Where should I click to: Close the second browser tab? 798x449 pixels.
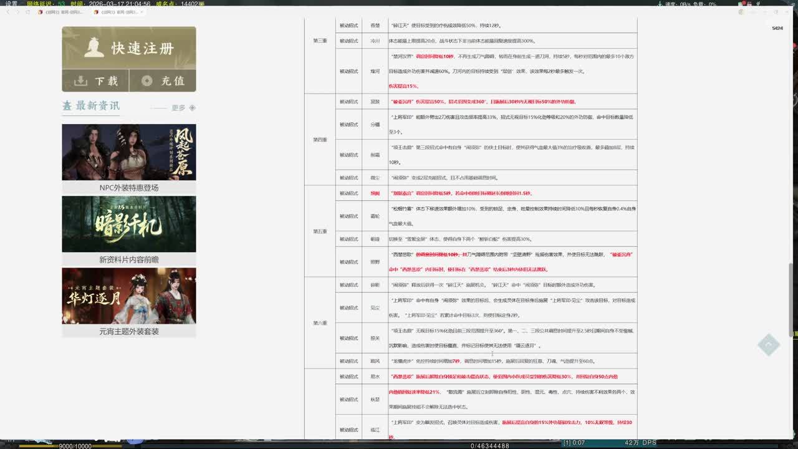(141, 12)
